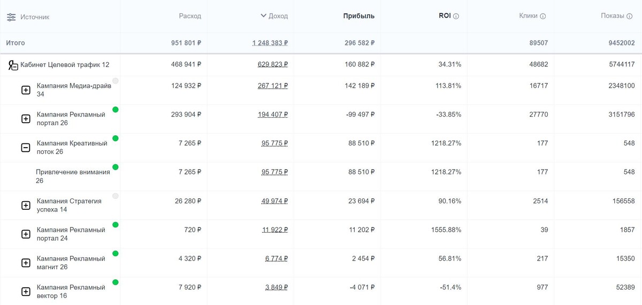This screenshot has width=642, height=305.
Task: Expand Кампания Медиа-драйв 34
Action: click(26, 90)
